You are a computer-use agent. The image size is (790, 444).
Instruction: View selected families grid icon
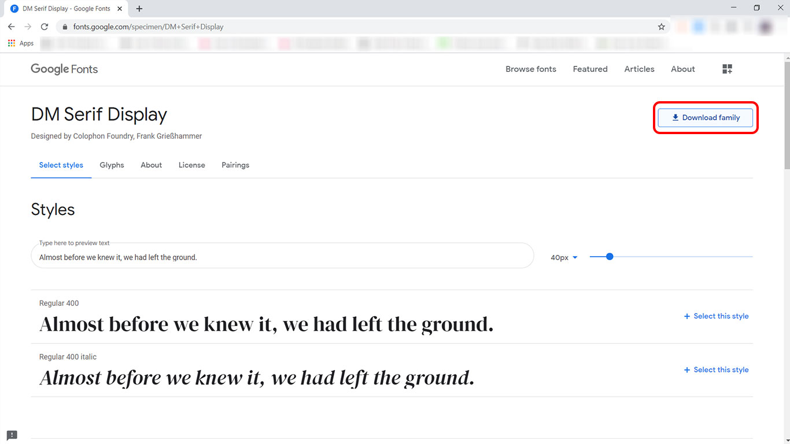tap(728, 69)
